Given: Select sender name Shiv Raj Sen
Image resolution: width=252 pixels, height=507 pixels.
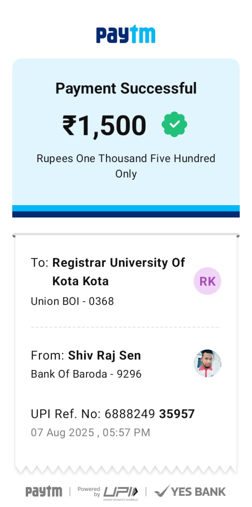Looking at the screenshot, I should (104, 355).
